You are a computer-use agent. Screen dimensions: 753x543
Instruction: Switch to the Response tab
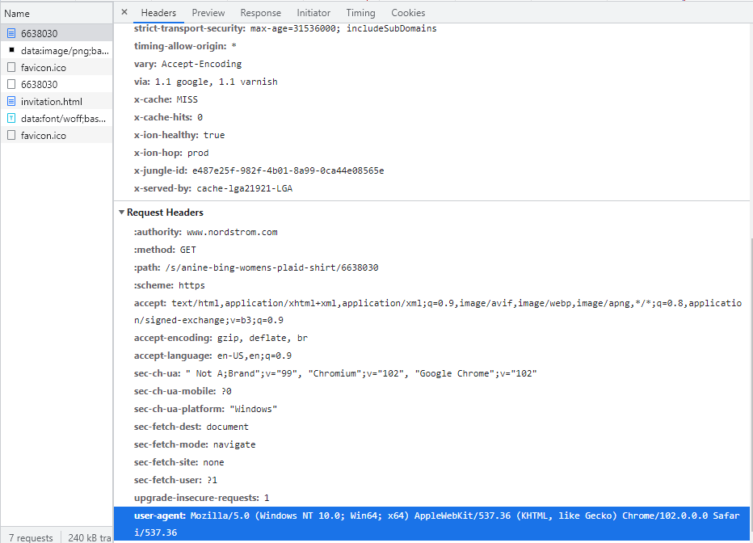260,13
